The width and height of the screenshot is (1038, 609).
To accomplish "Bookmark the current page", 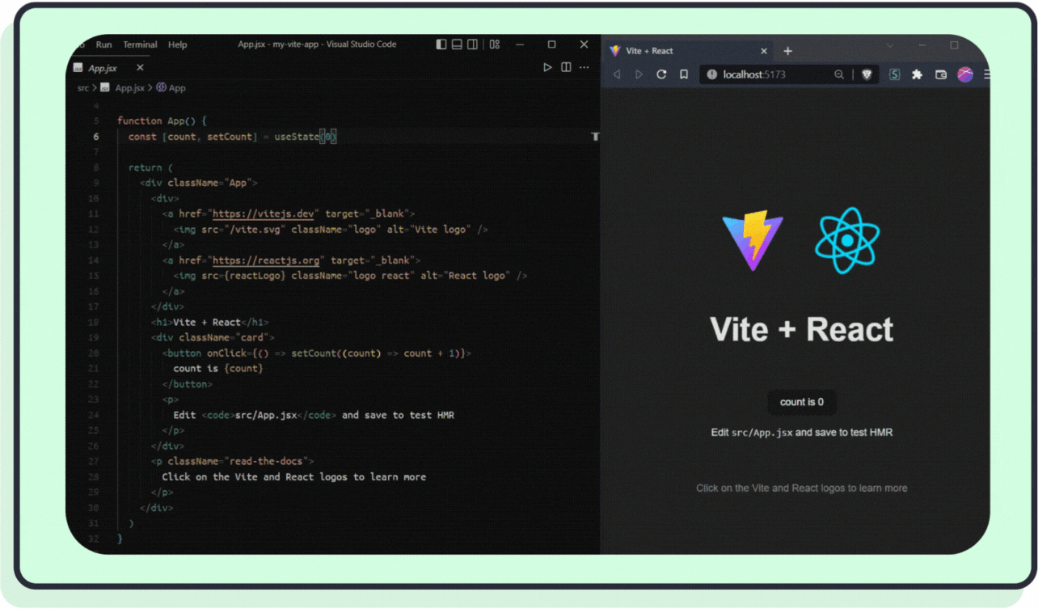I will coord(682,74).
